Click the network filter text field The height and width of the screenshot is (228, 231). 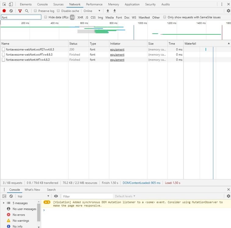click(21, 17)
